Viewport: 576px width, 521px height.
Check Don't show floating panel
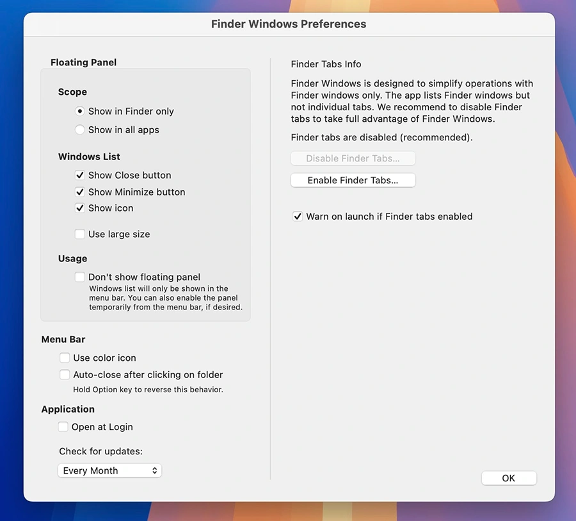[x=80, y=277]
